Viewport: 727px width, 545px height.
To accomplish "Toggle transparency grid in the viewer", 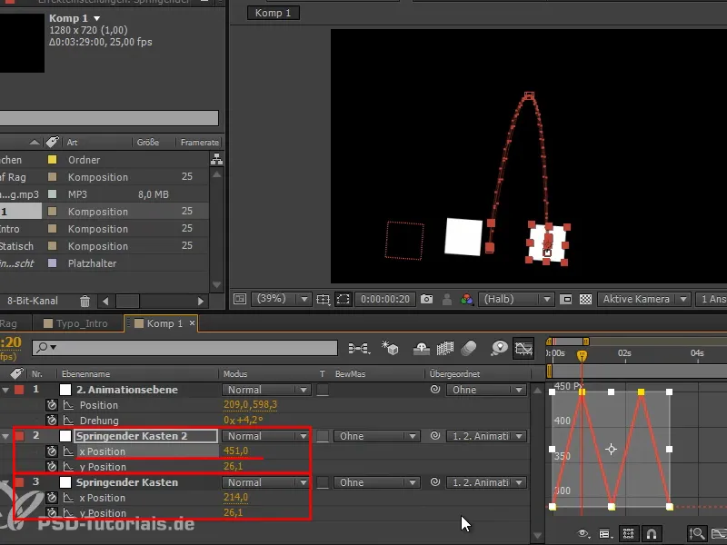I will (585, 300).
